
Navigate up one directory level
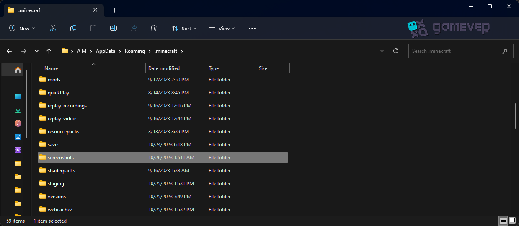49,51
